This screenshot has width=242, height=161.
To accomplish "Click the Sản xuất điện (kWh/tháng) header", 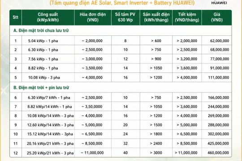I will tap(156, 17).
